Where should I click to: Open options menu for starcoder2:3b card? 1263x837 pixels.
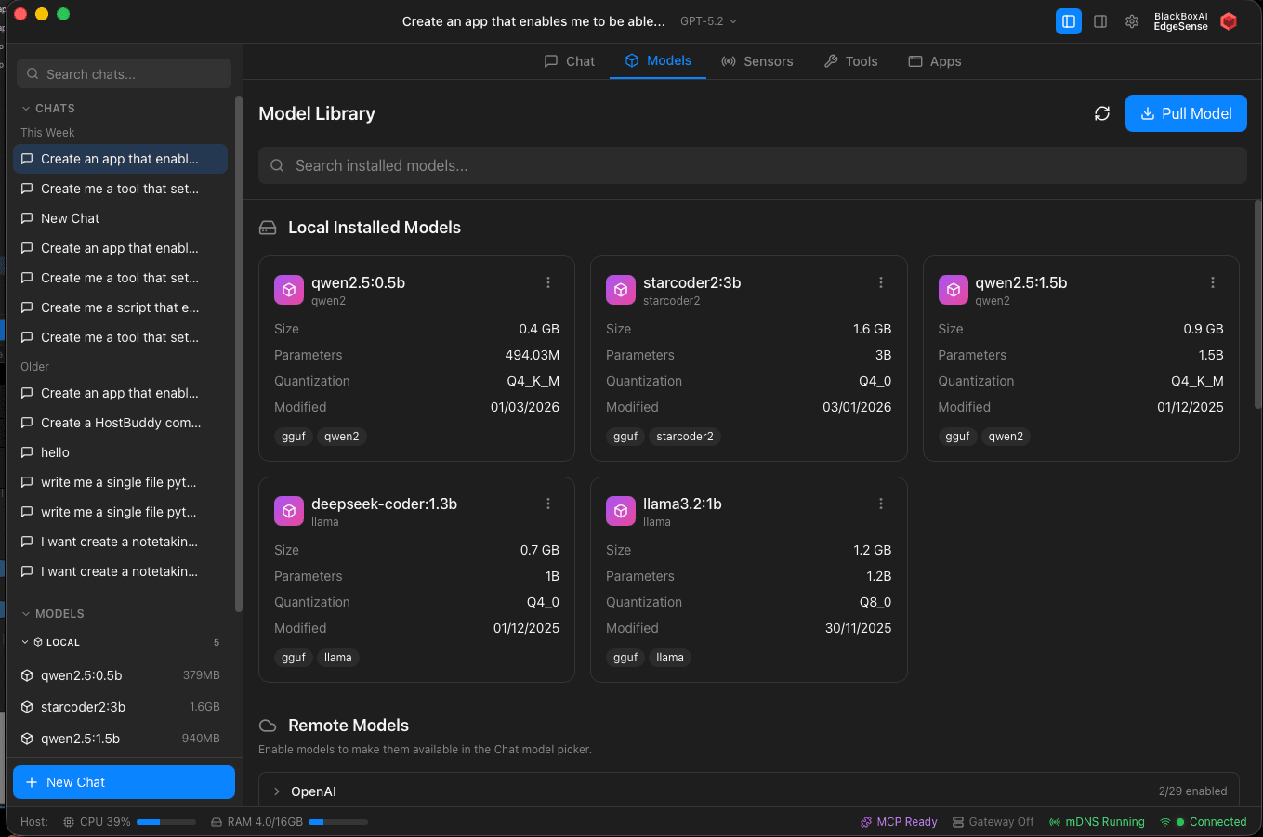point(881,282)
